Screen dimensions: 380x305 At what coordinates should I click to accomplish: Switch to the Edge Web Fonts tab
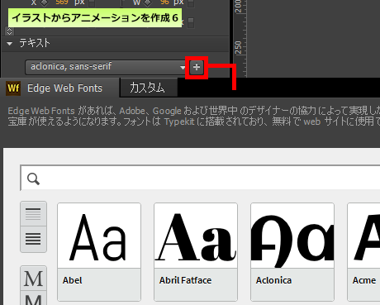60,88
